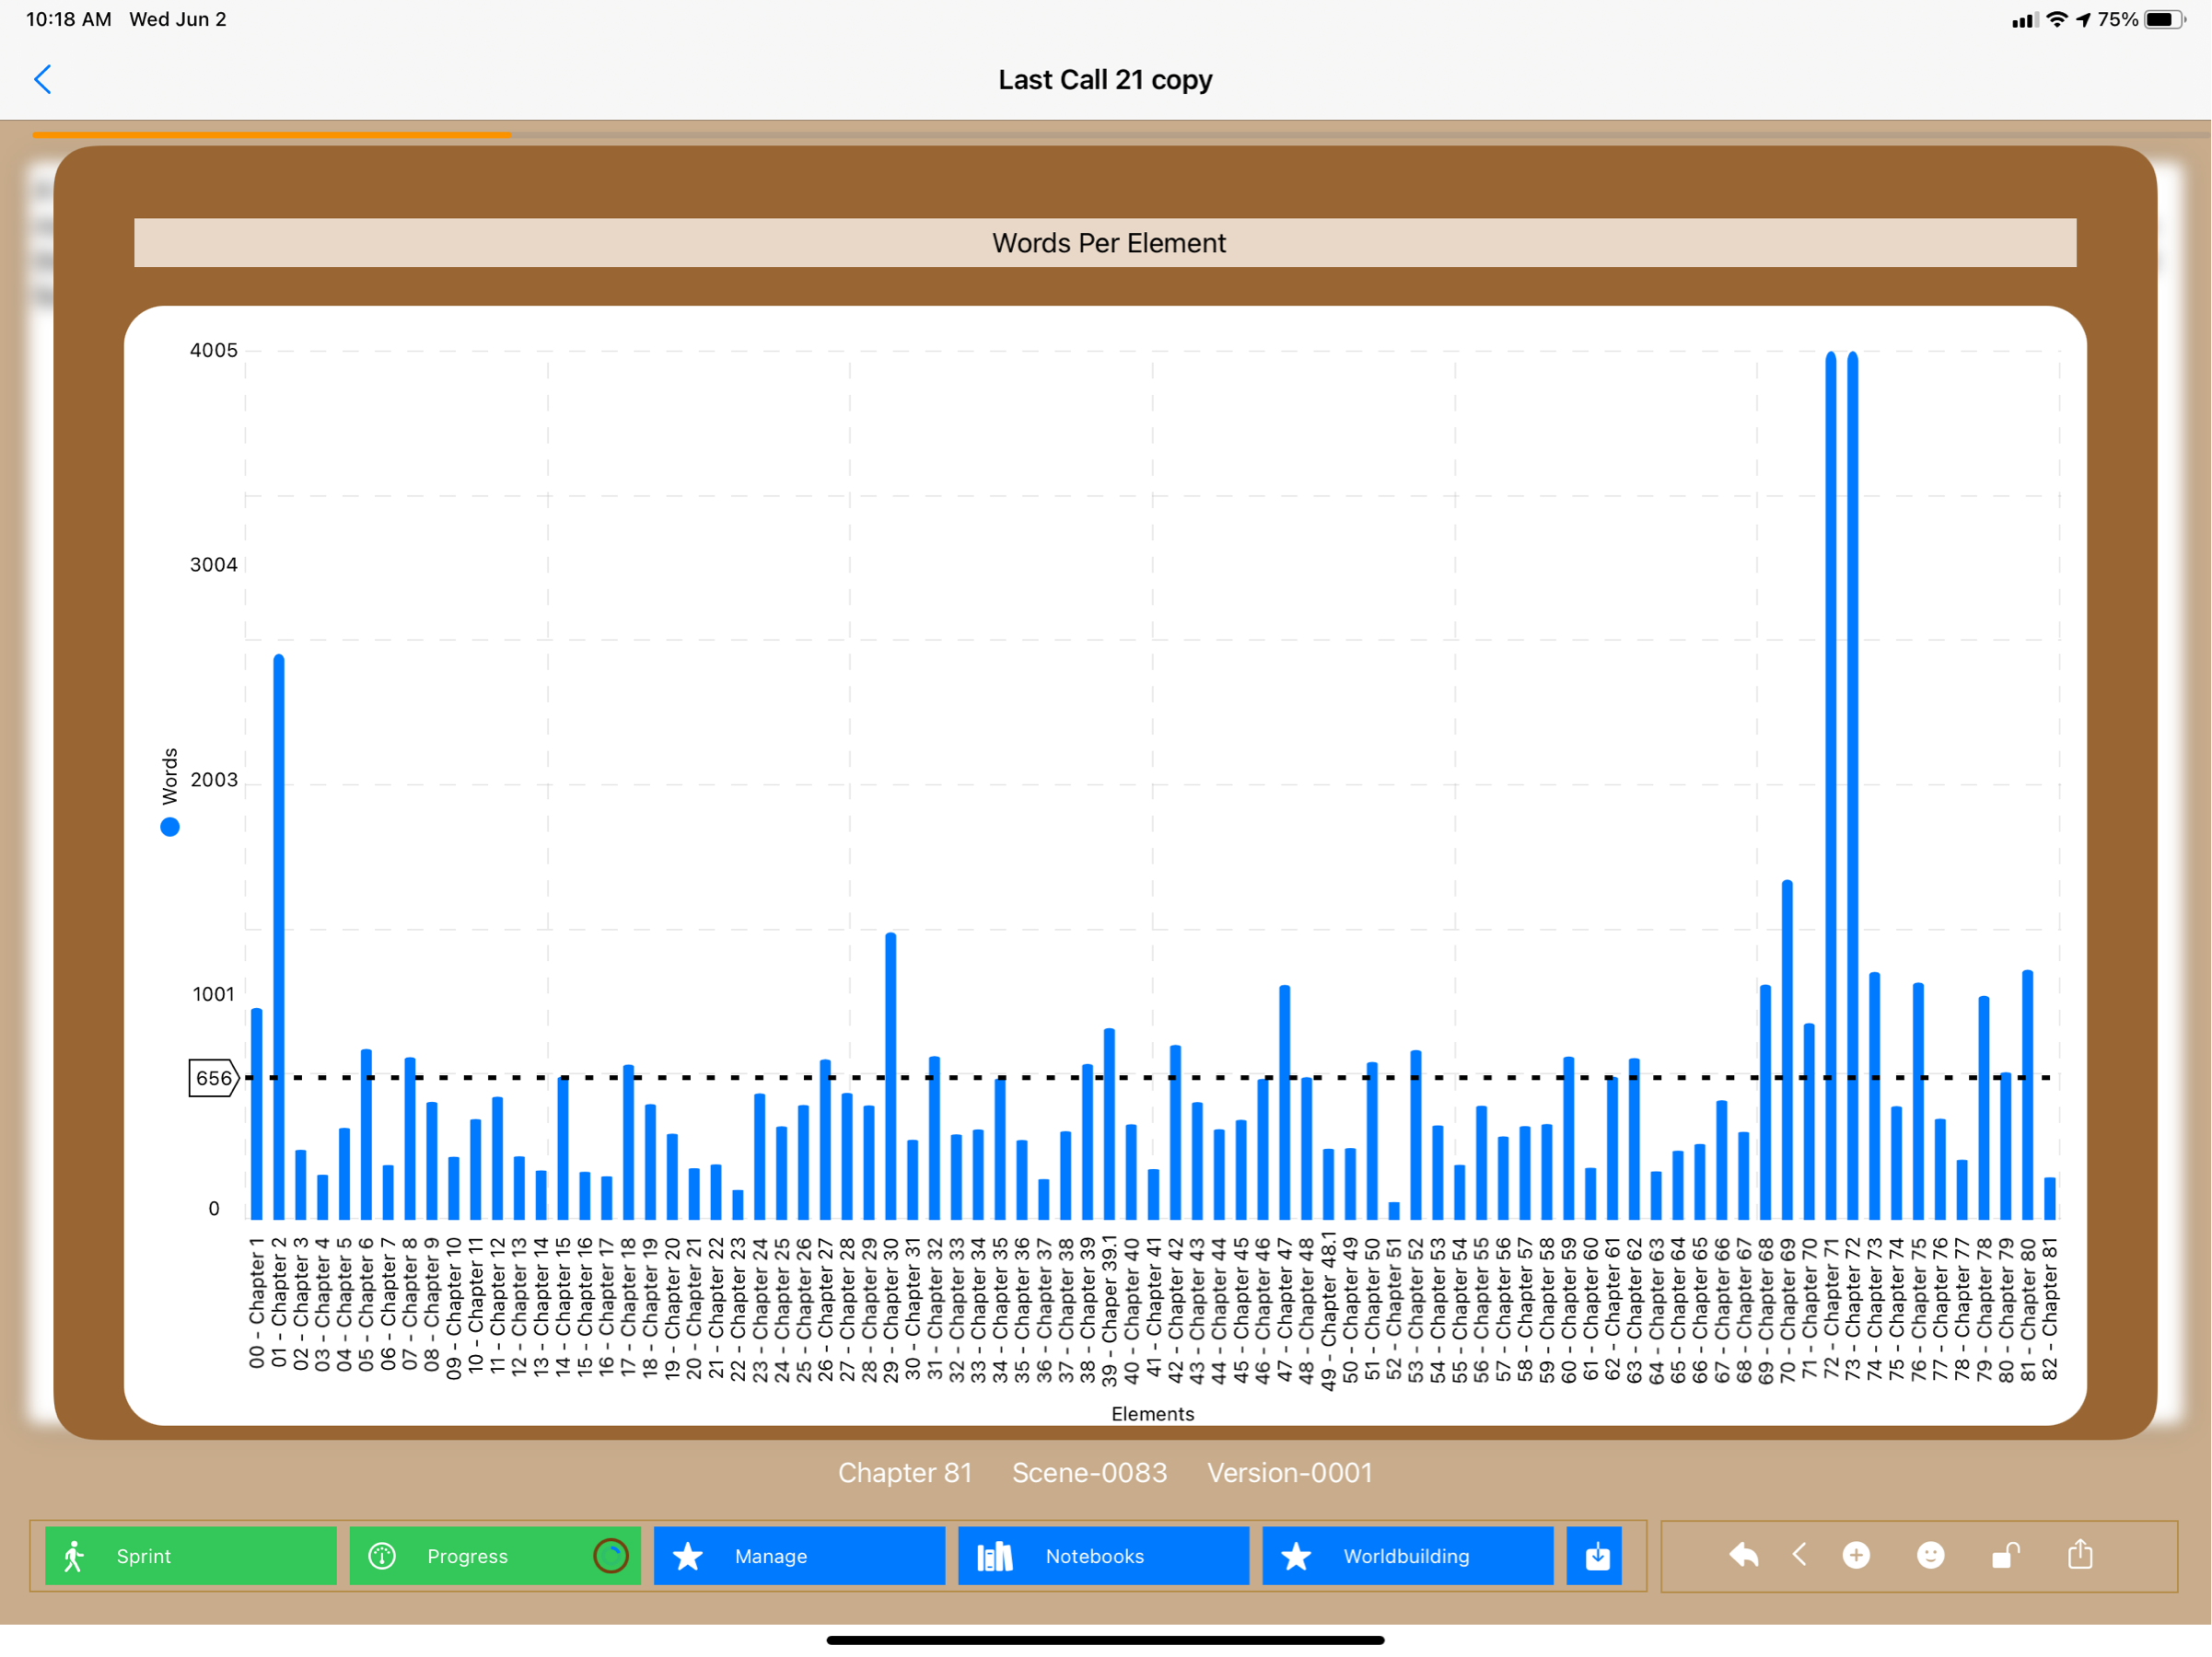Click the blue download box icon
Viewport: 2212px width, 1657px height.
tap(1597, 1556)
